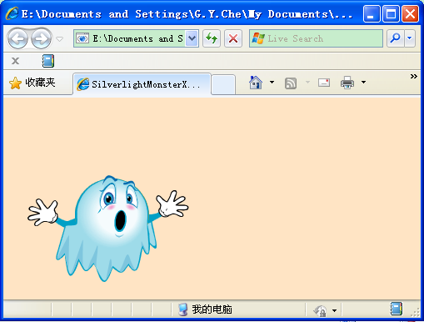424x322 pixels.
Task: Expand the address bar dropdown arrow
Action: point(192,38)
